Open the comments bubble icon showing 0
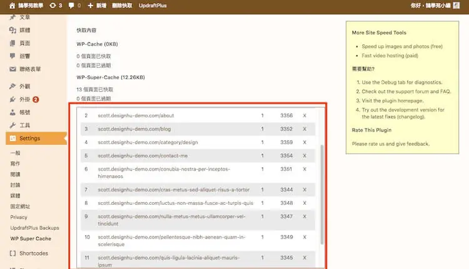Screen dimensions: 469x269 [71, 6]
